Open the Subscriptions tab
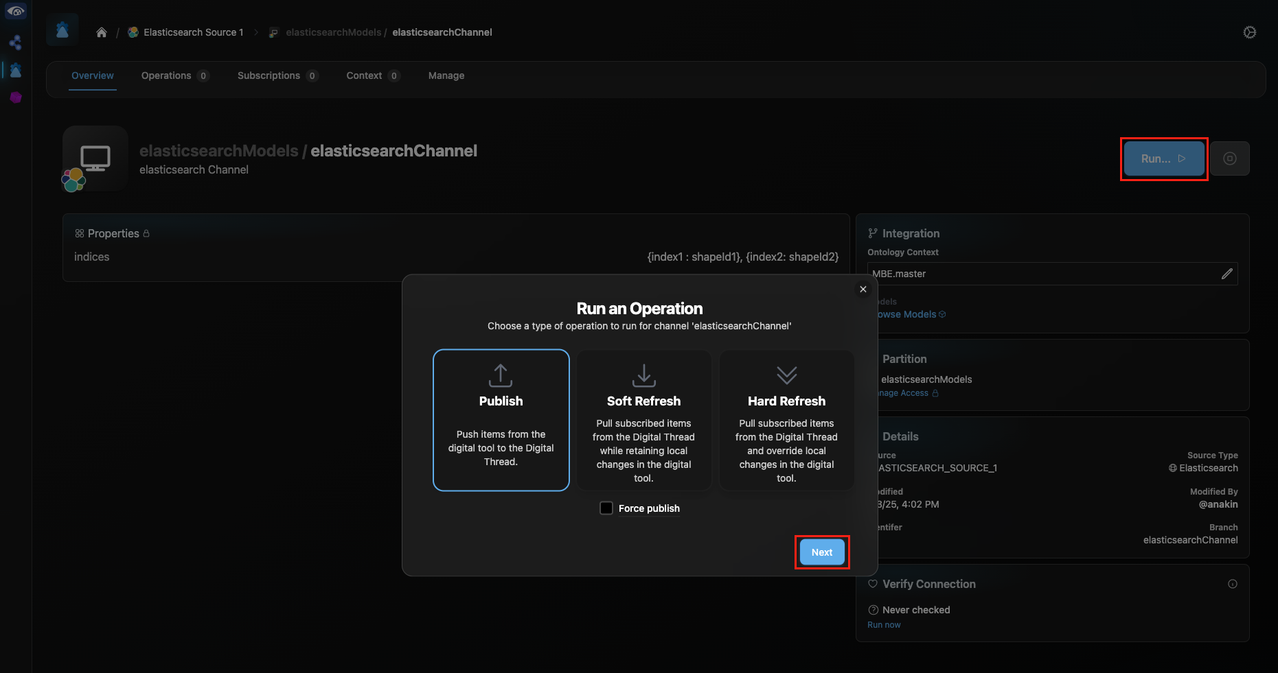The image size is (1278, 673). point(269,75)
